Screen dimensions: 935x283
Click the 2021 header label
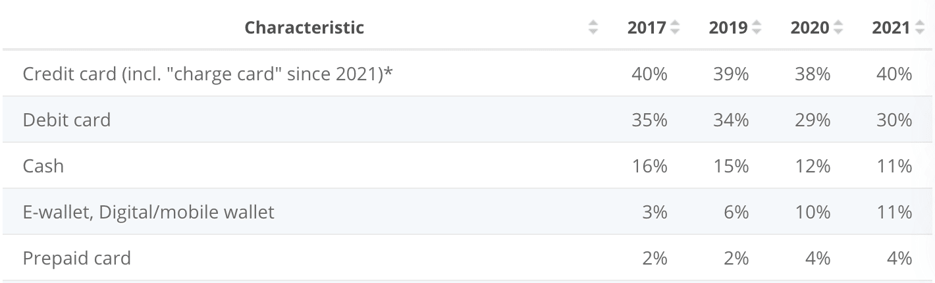click(892, 28)
